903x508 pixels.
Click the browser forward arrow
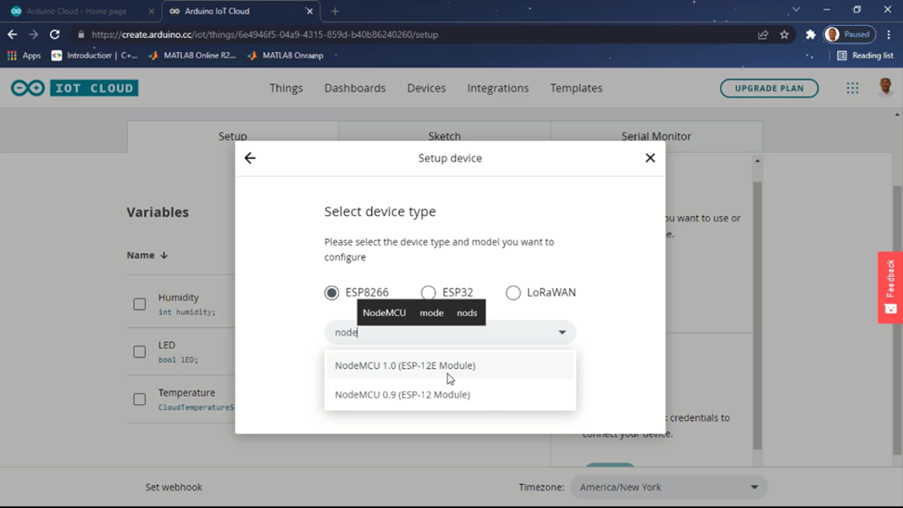[x=33, y=34]
